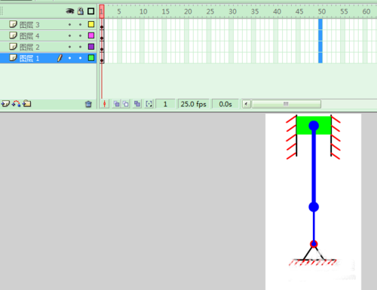Viewport: 377px width, 290px height.
Task: Click the Insert Layer icon
Action: tap(5, 104)
